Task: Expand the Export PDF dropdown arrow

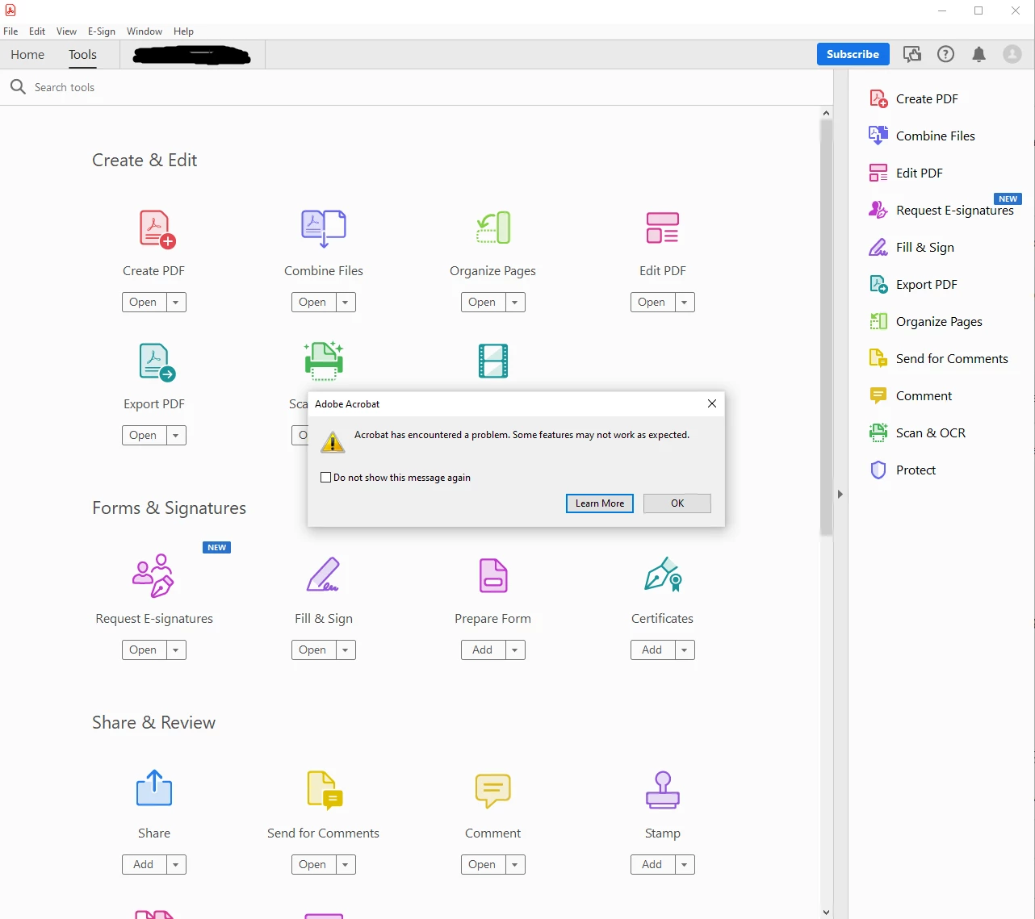Action: click(176, 435)
